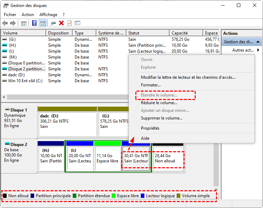Click the drive icon of dadc (D:)
263x208 pixels.
pyautogui.click(x=5, y=75)
